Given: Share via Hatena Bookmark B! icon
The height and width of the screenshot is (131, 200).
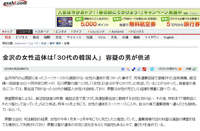Looking at the screenshot, I should pyautogui.click(x=123, y=69).
